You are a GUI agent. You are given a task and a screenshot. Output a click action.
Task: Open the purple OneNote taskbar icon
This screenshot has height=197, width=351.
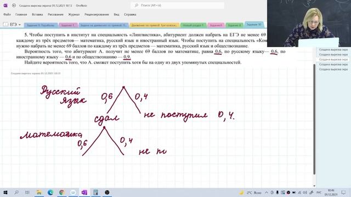click(x=84, y=192)
